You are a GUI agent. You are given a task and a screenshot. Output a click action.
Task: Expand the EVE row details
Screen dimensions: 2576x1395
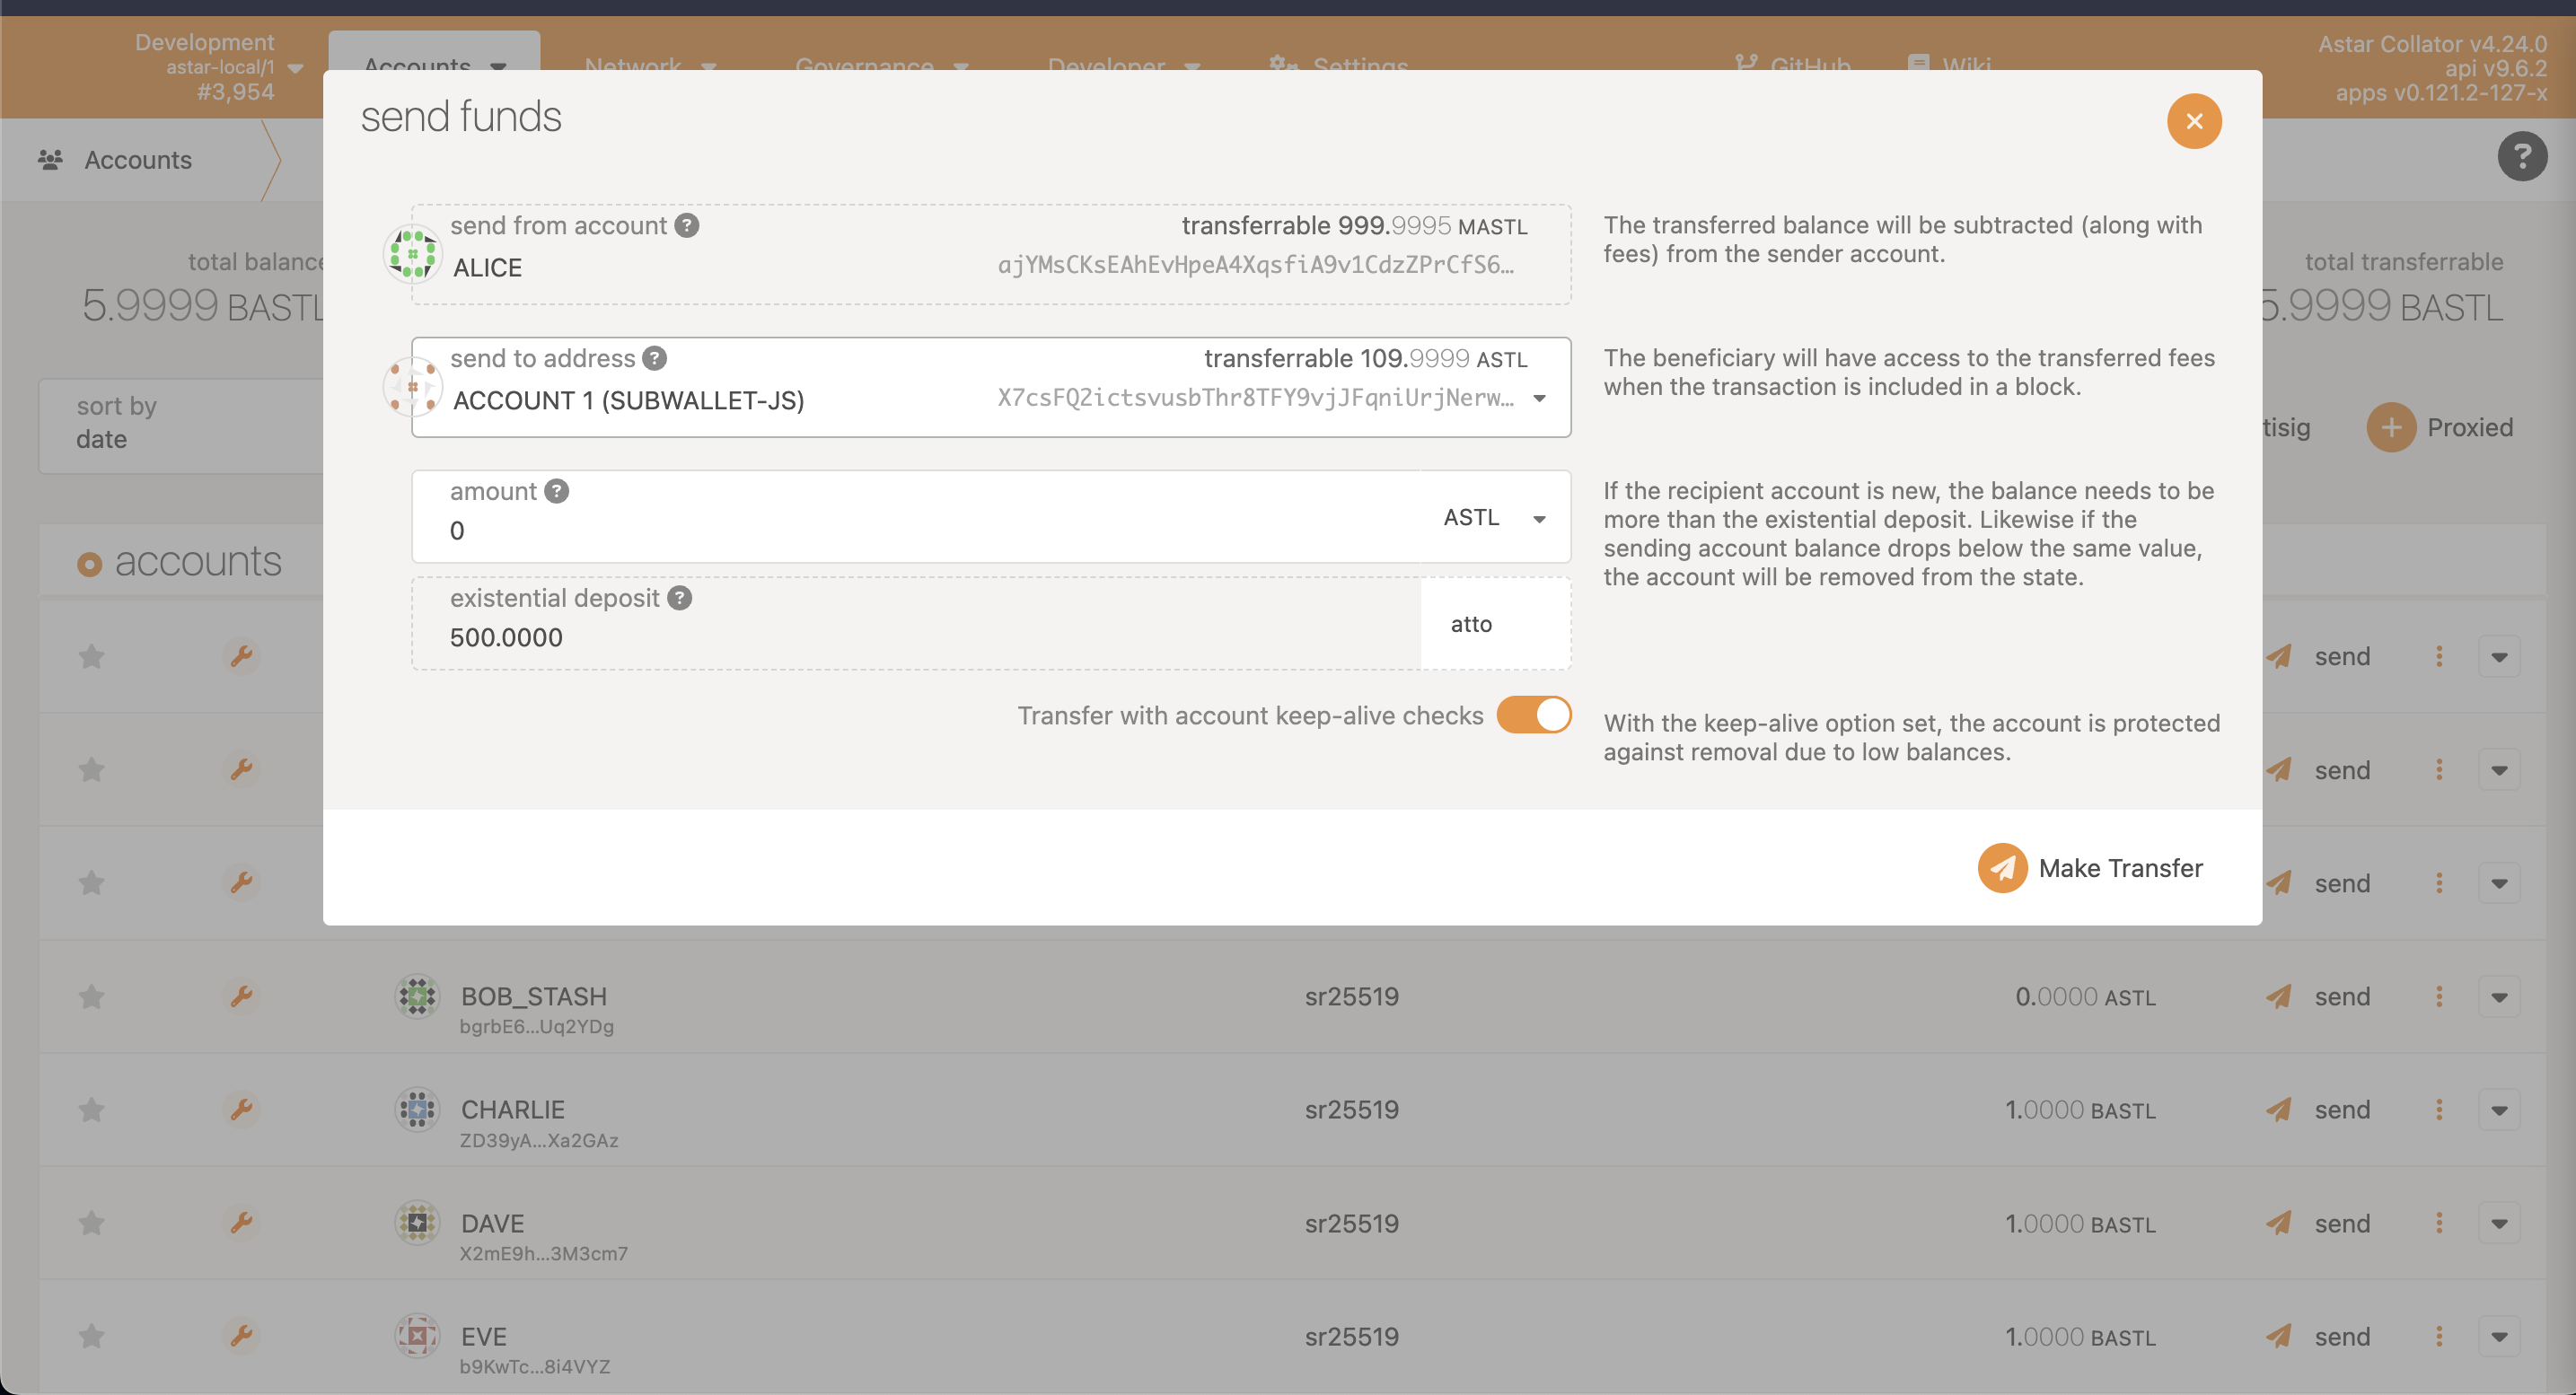point(2499,1336)
